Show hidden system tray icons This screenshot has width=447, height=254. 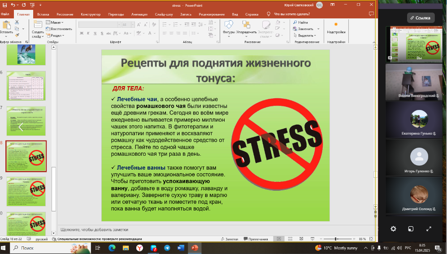click(x=365, y=248)
